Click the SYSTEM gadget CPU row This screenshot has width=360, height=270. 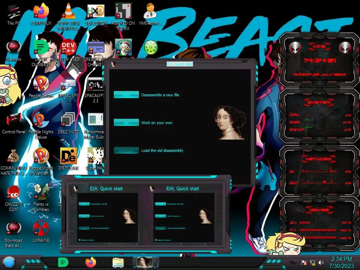320,115
